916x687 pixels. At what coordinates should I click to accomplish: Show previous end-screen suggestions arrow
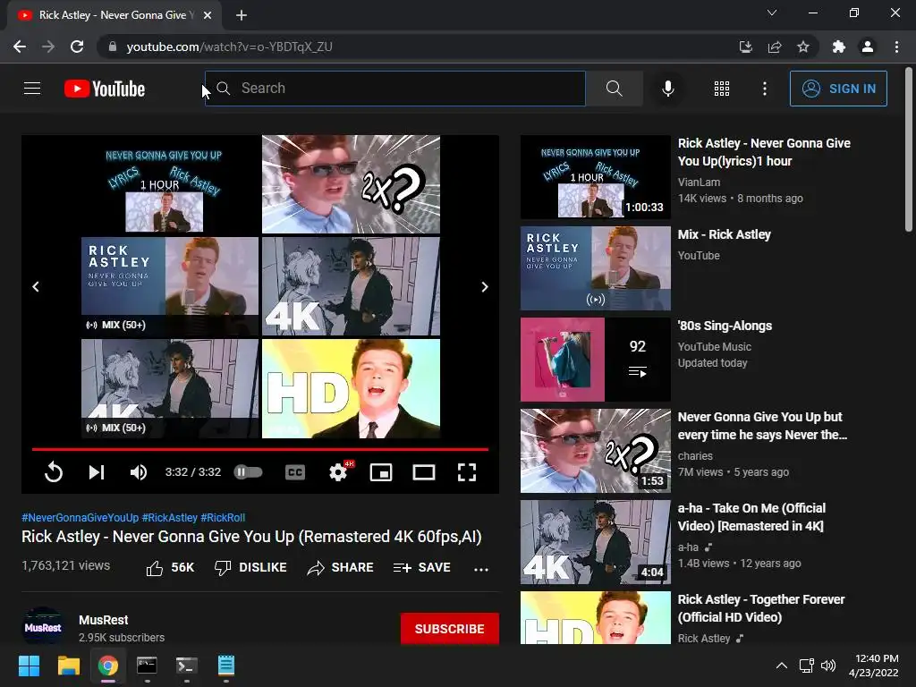pyautogui.click(x=36, y=287)
